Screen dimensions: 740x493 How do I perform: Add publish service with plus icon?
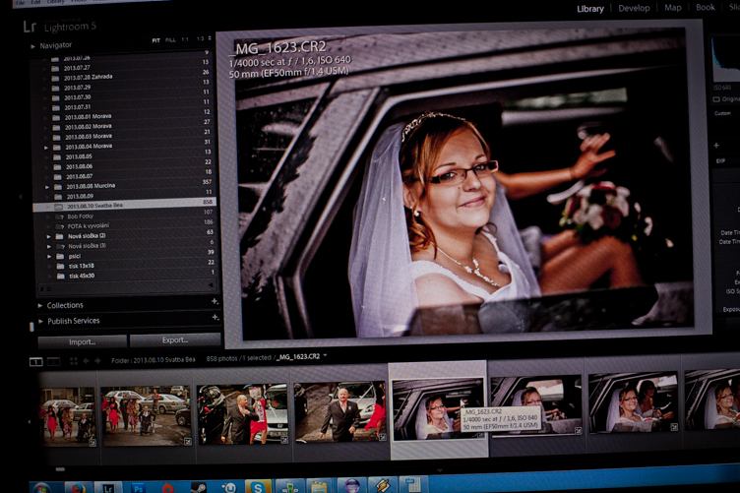coord(216,318)
